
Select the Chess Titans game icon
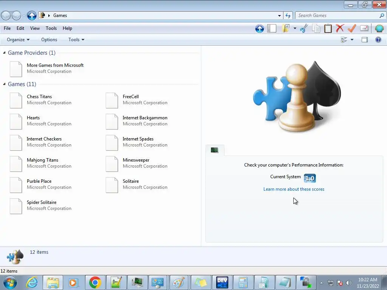coord(16,100)
